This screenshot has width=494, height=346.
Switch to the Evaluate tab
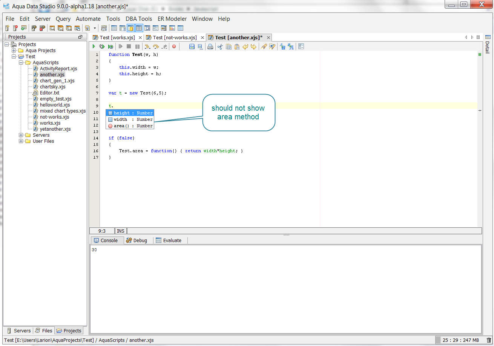pos(169,240)
